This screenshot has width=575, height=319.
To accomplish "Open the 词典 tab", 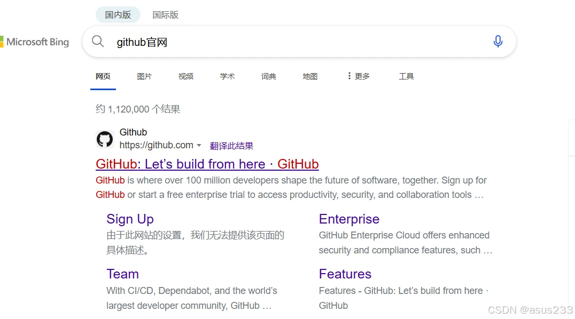I will [x=269, y=76].
